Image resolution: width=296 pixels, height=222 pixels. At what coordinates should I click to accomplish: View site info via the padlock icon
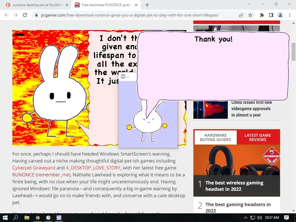tap(36, 15)
